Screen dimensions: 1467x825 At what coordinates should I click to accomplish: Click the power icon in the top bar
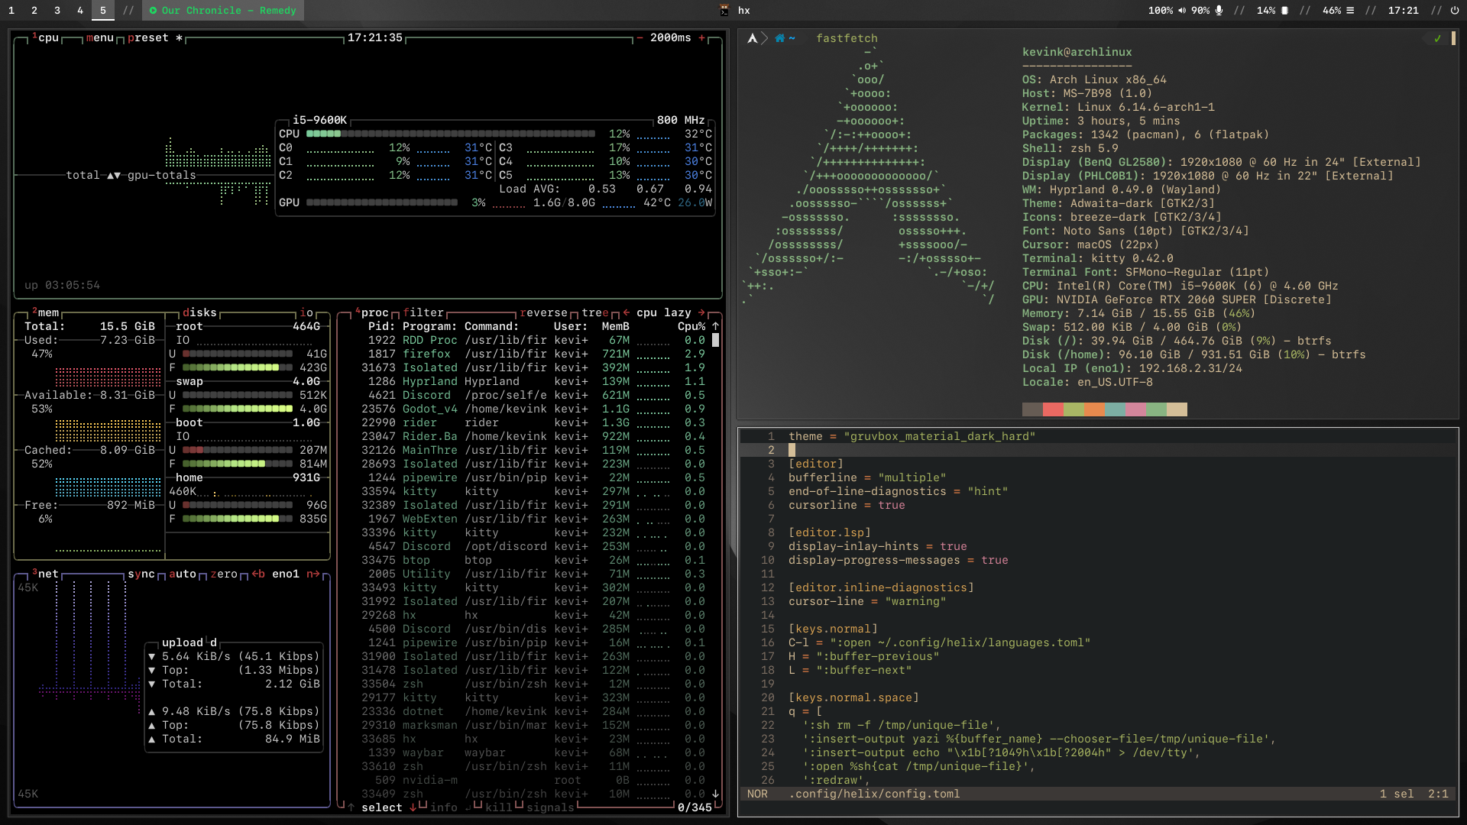[1454, 11]
